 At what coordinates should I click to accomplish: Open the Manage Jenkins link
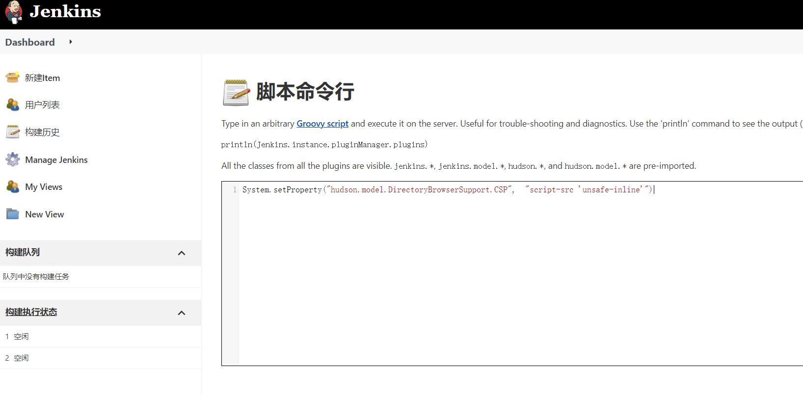[x=56, y=160]
